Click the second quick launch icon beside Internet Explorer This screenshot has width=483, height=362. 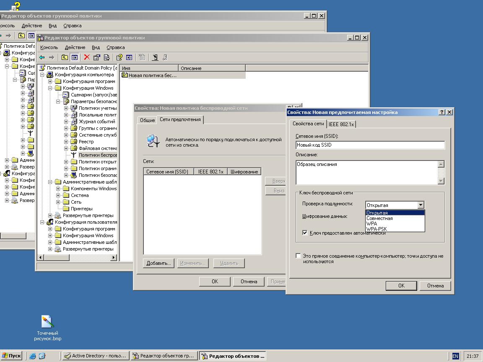[x=42, y=356]
